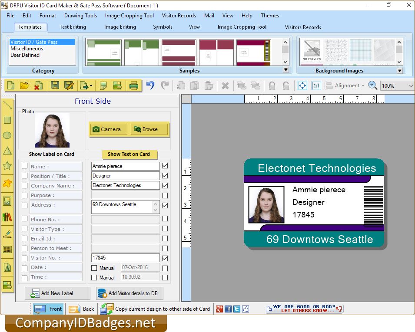Image resolution: width=415 pixels, height=332 pixels.
Task: Click the Front side button
Action: 48,309
